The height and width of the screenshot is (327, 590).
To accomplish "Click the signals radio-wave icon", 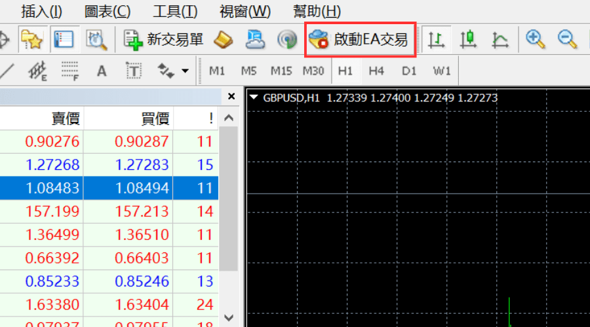I will click(287, 39).
